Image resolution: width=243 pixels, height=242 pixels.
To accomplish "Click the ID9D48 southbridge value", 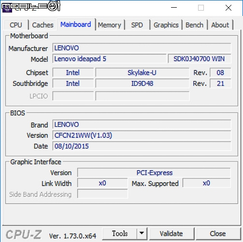I will click(x=143, y=83).
